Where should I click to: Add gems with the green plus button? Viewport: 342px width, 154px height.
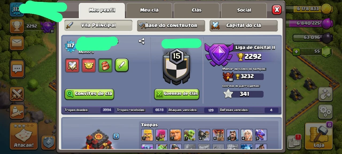click(296, 51)
